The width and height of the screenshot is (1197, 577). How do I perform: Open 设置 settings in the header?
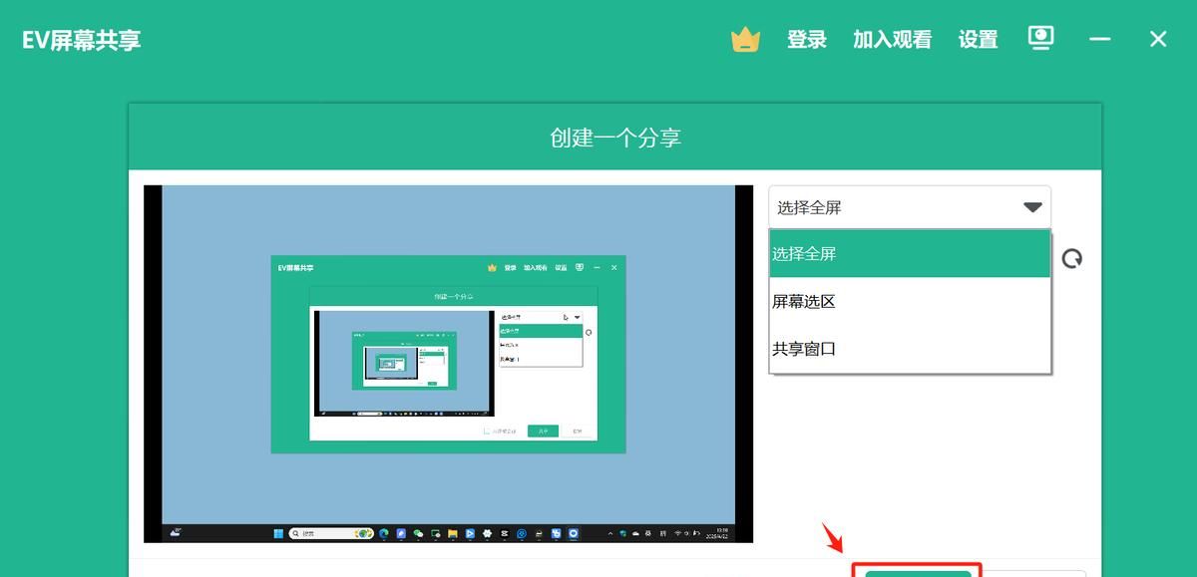pos(979,40)
